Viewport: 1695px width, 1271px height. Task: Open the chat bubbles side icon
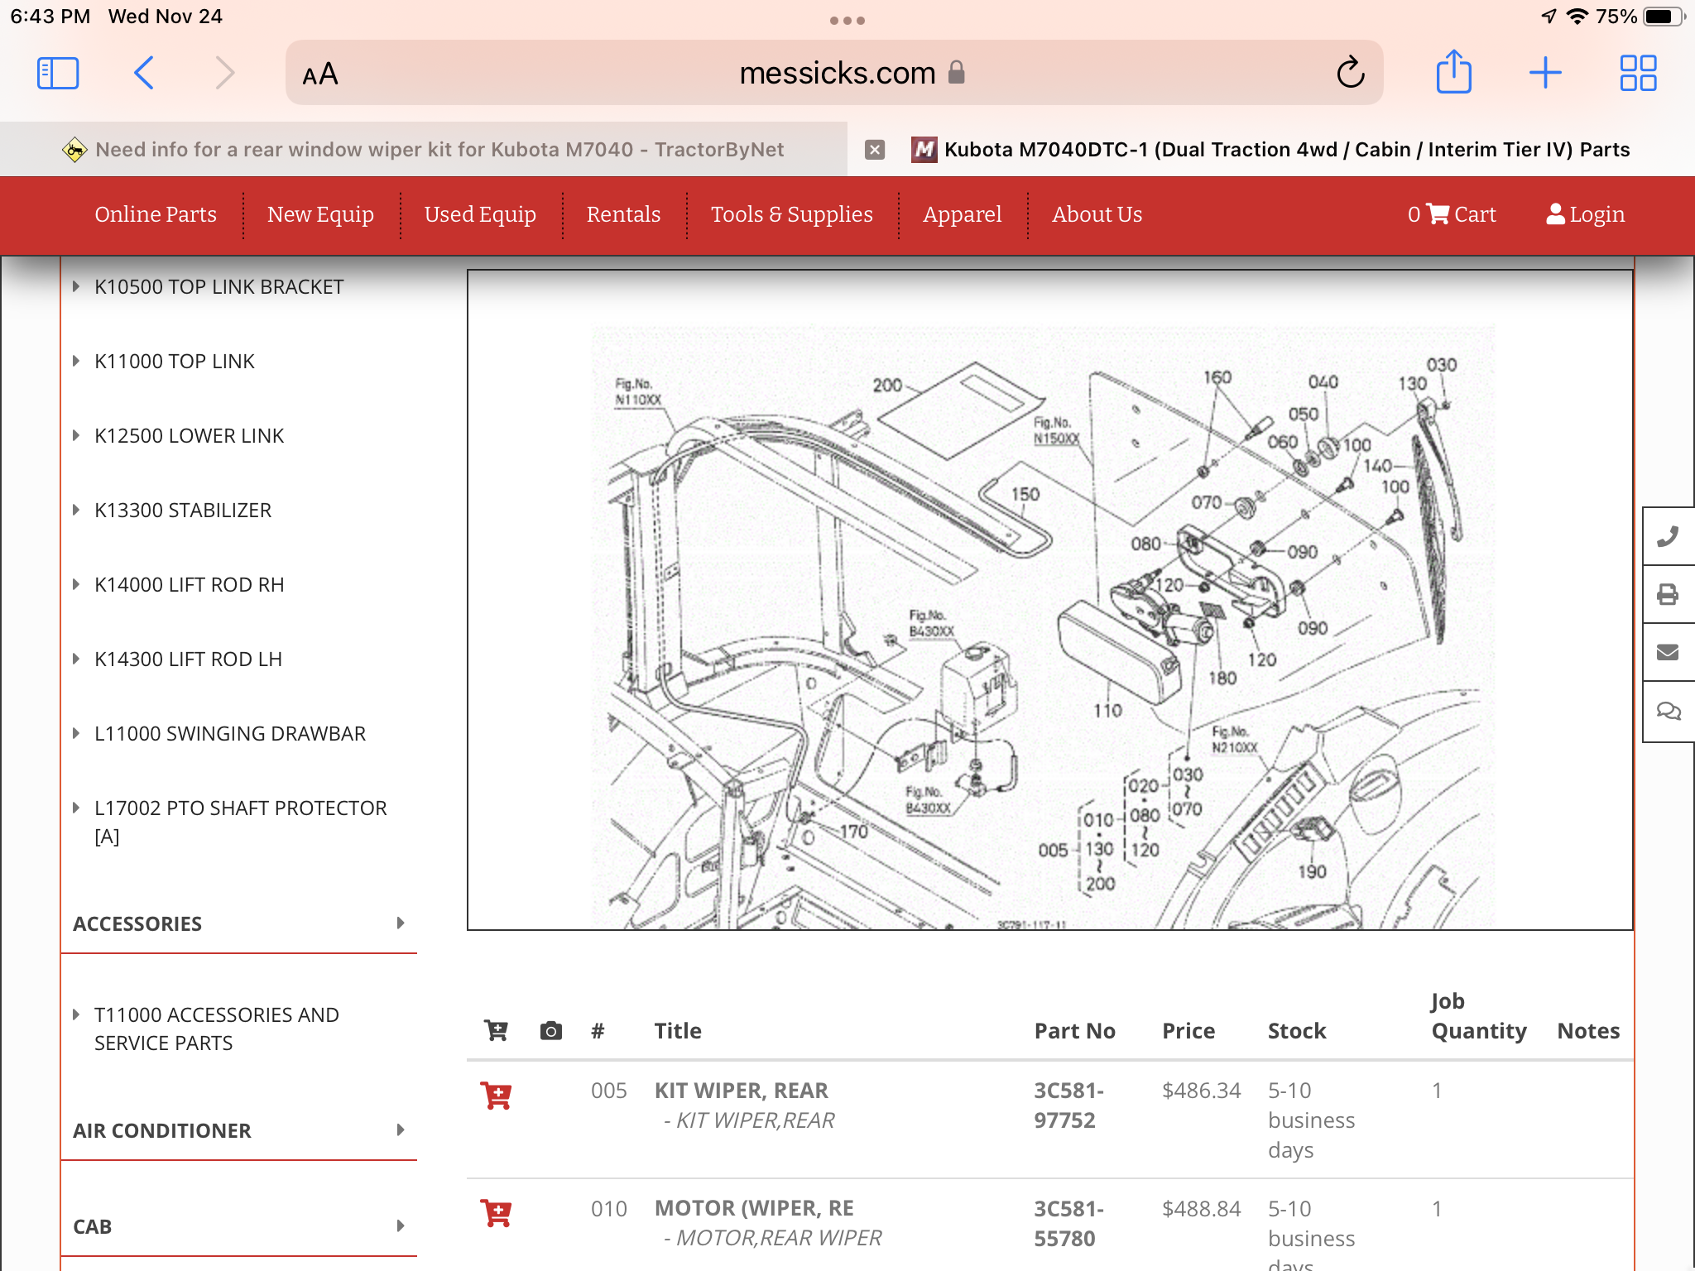click(1668, 711)
